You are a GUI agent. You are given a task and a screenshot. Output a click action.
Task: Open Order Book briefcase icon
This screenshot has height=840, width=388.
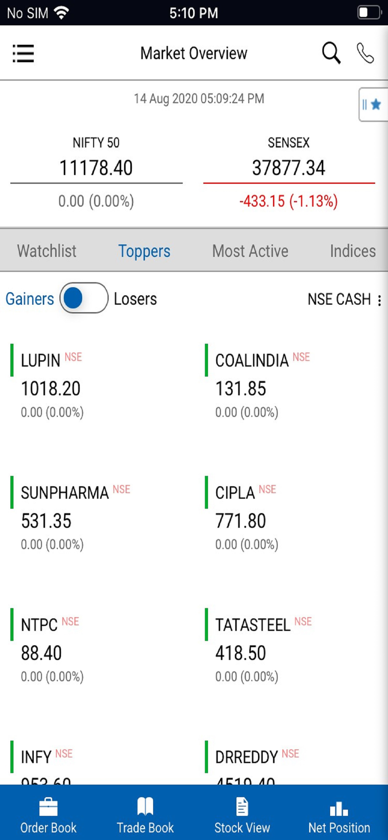(48, 807)
